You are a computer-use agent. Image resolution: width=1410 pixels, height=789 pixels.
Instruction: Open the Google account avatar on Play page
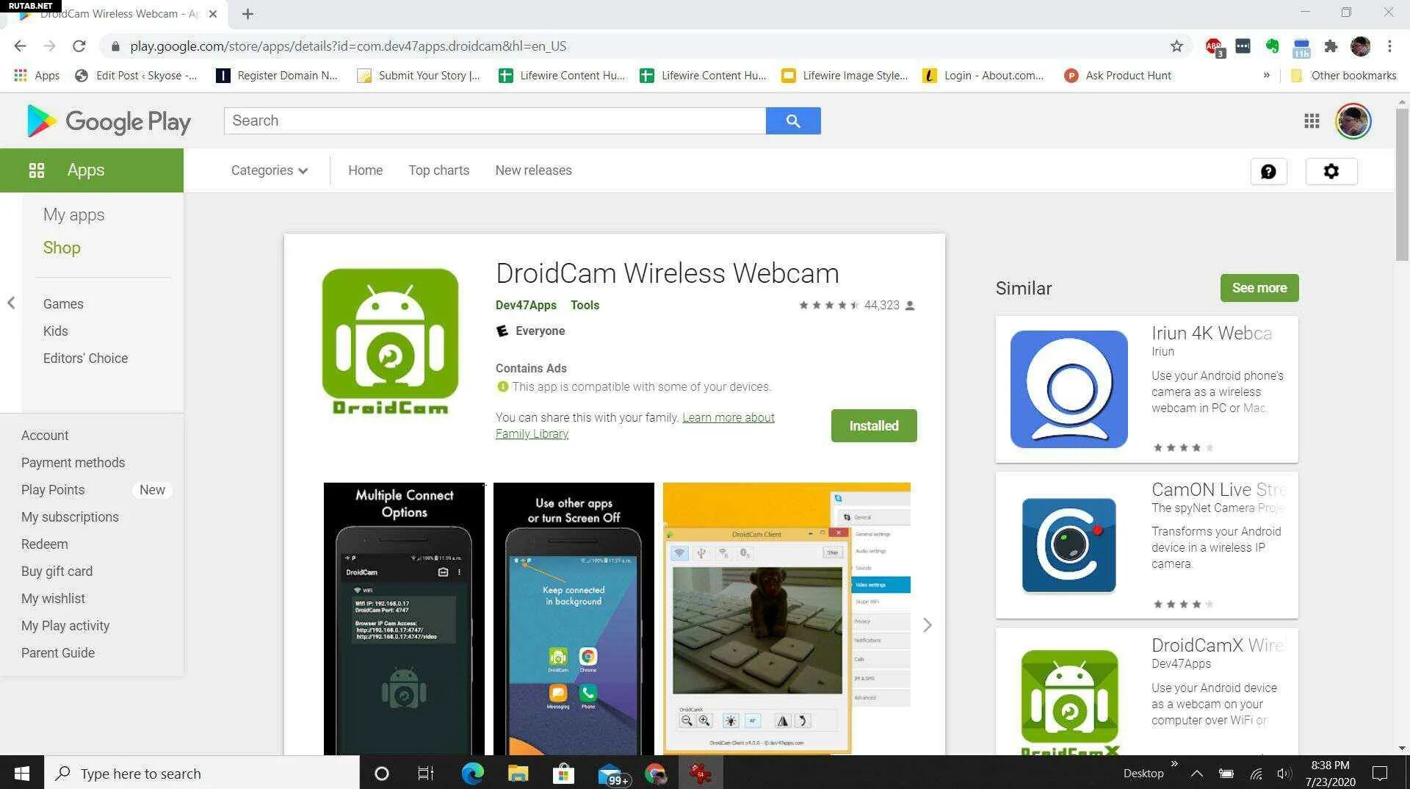1353,120
